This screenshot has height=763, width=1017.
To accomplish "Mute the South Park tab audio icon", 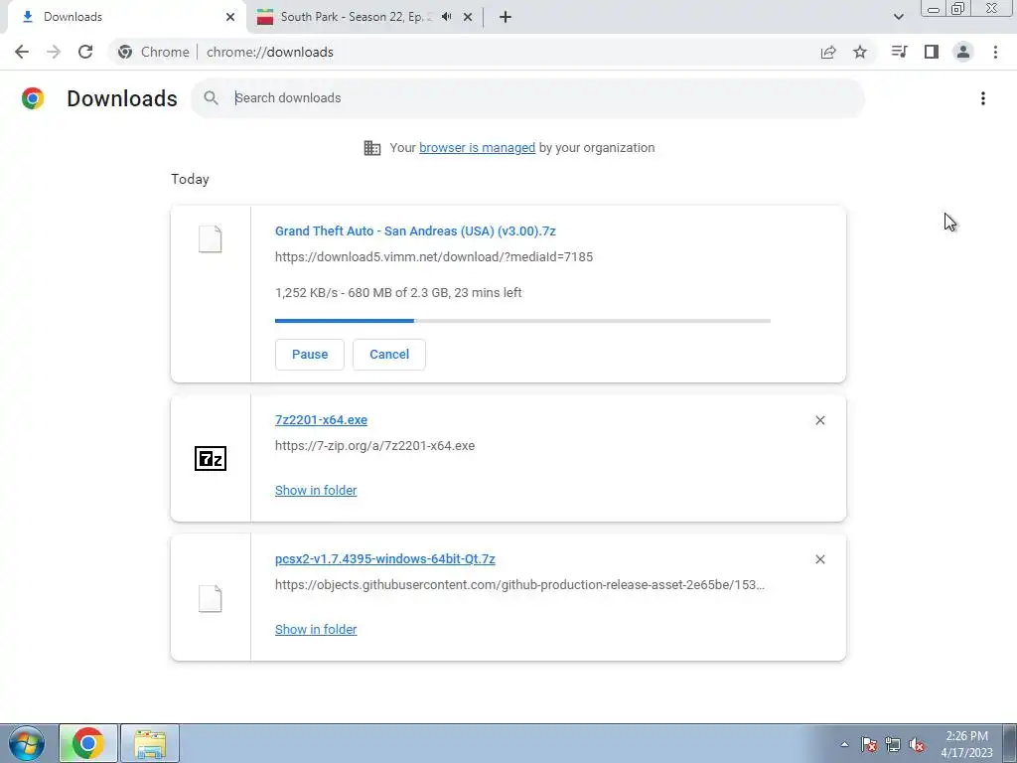I will click(446, 17).
